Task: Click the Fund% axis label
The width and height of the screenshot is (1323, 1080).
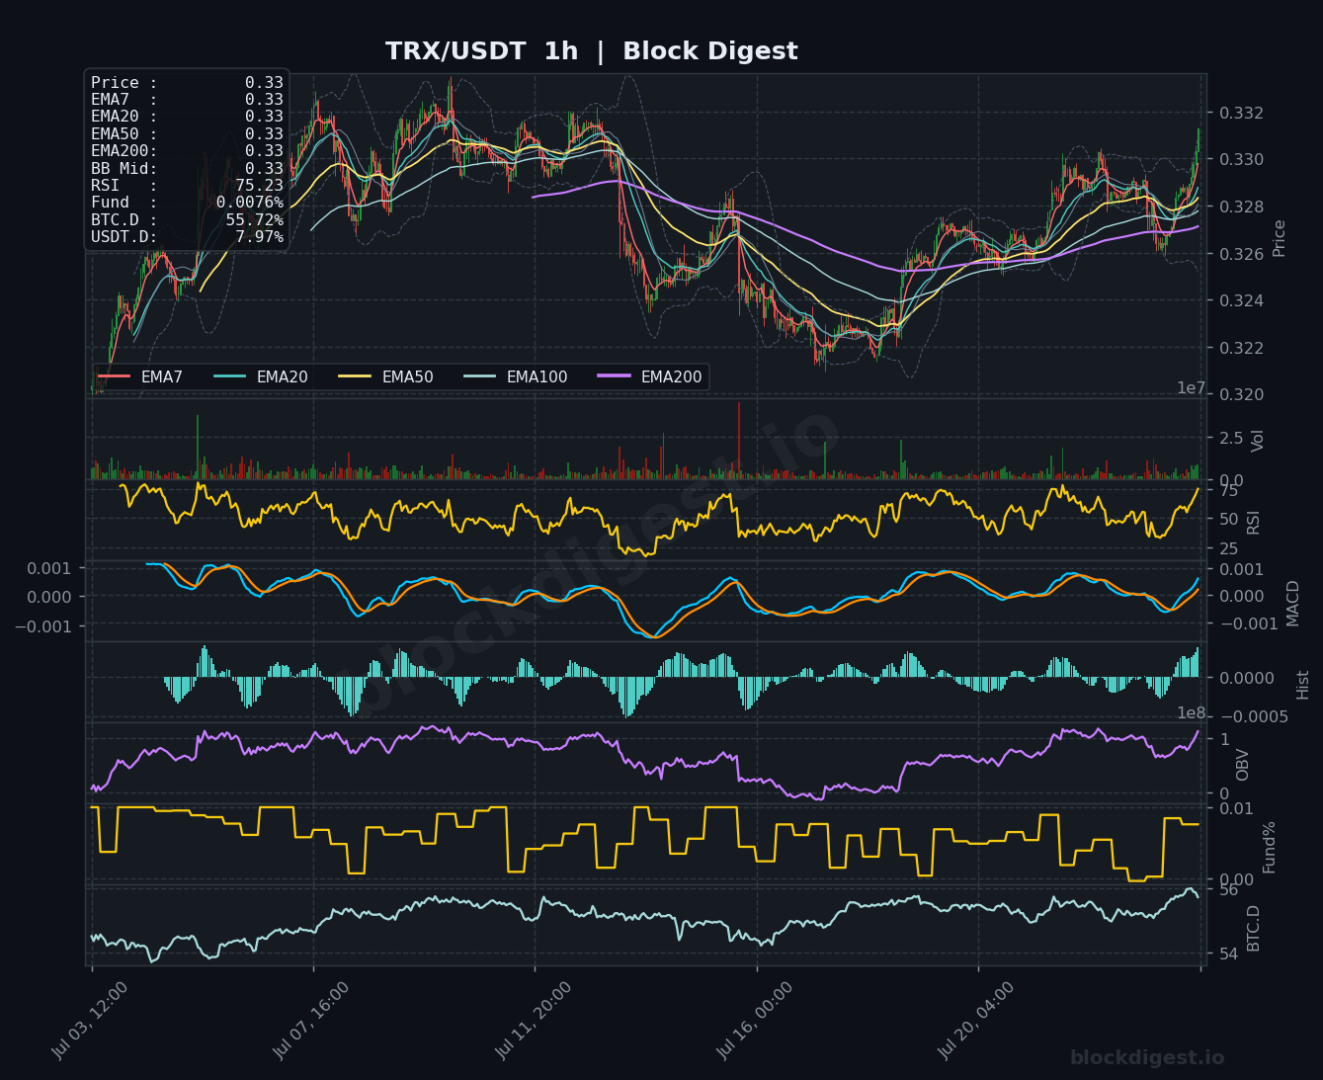Action: (1270, 847)
